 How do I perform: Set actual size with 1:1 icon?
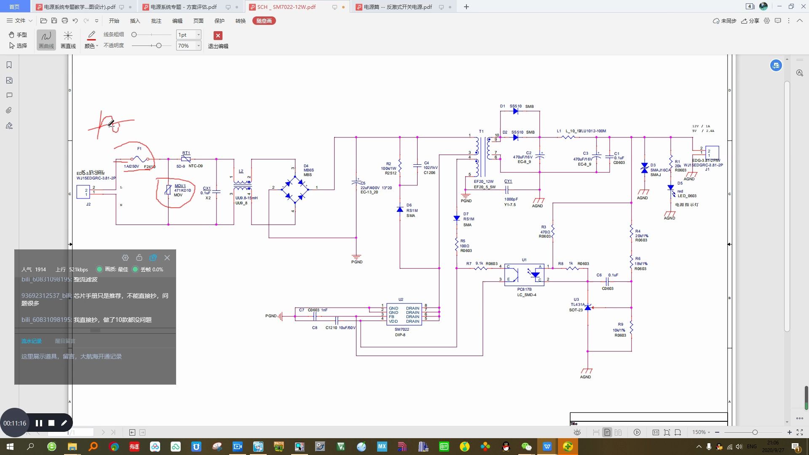(656, 432)
